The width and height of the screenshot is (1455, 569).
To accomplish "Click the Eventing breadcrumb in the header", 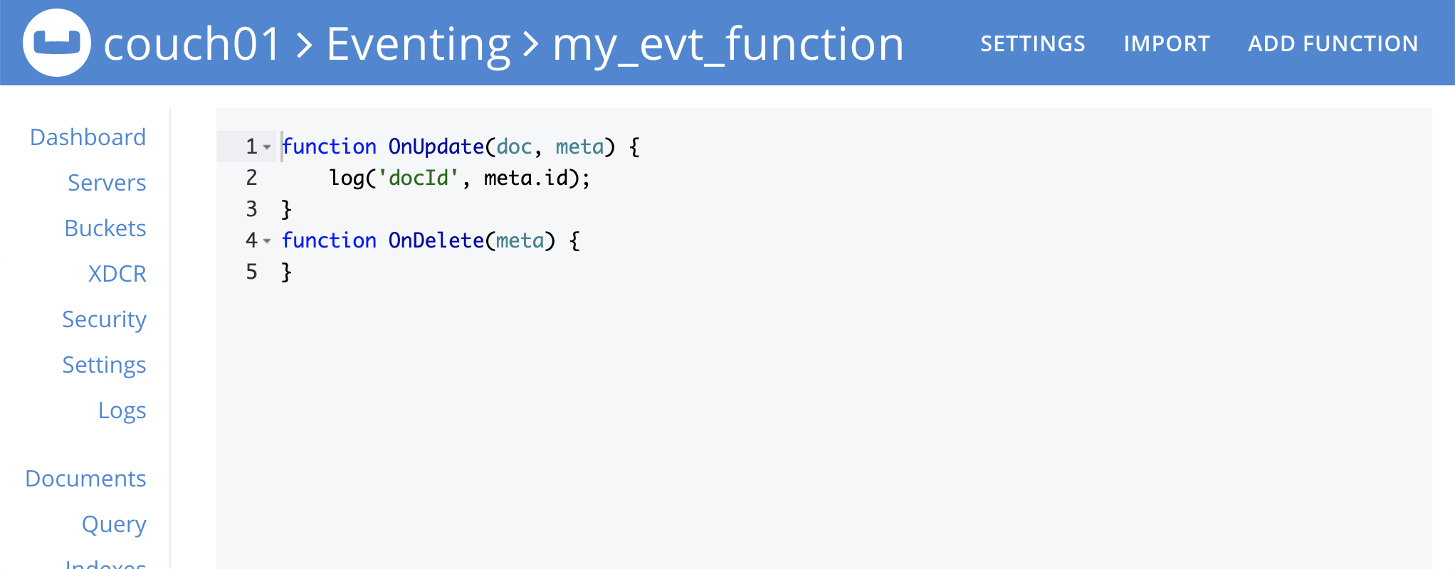I will point(419,44).
